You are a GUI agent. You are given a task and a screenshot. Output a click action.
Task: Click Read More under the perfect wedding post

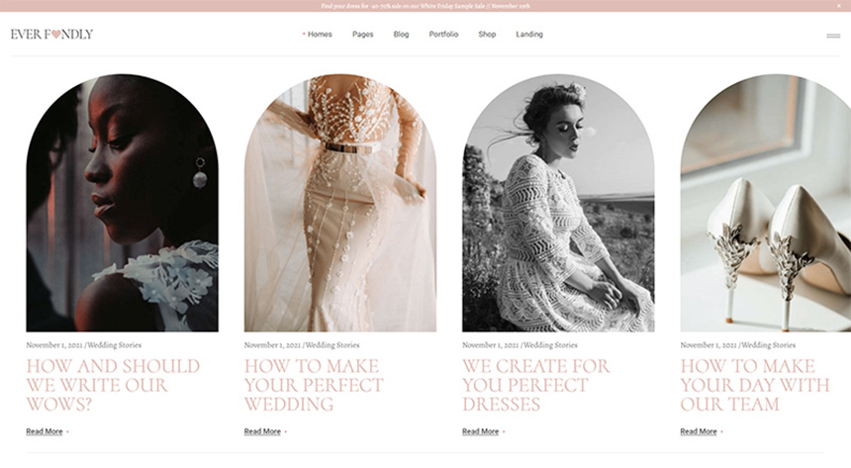coord(262,431)
